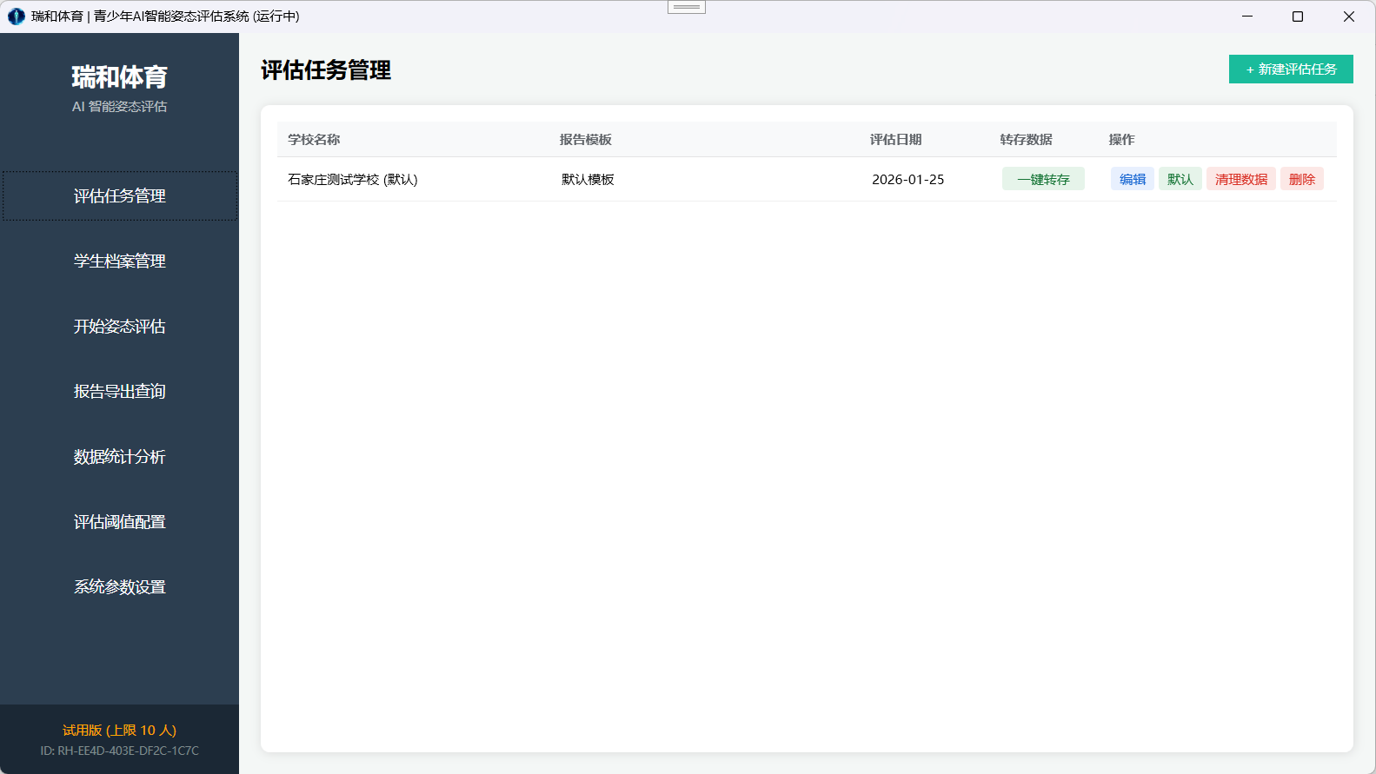Maximize the application window
This screenshot has width=1376, height=774.
click(1298, 17)
